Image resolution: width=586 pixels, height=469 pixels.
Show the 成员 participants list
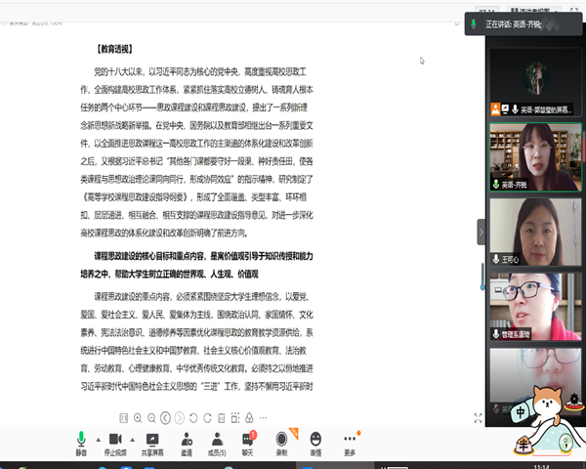(217, 441)
